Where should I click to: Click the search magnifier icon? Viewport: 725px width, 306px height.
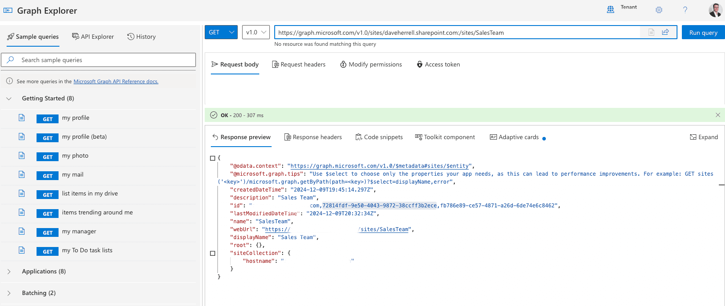click(11, 60)
